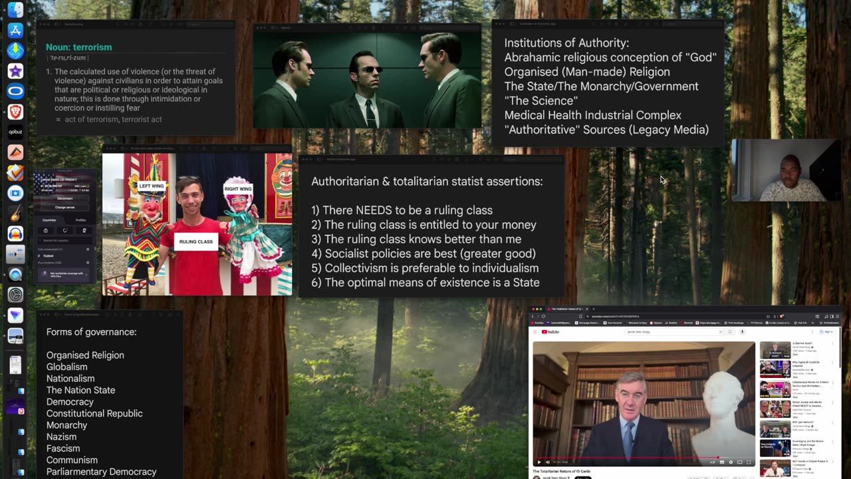
Task: Go back in the browser
Action: point(533,316)
